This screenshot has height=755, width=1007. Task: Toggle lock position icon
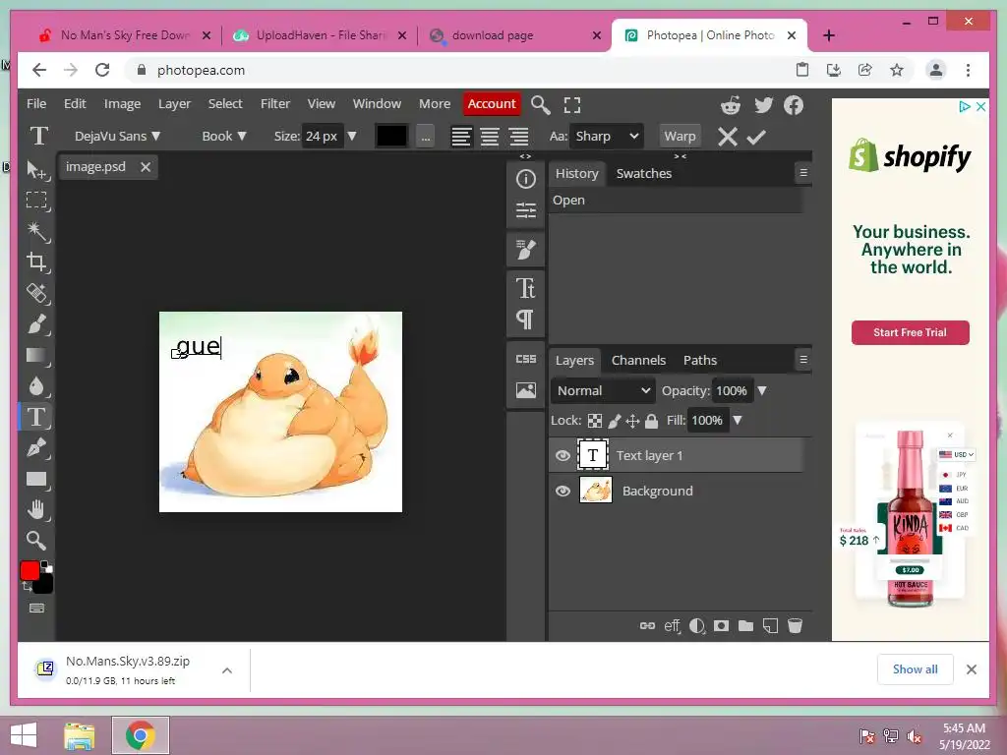632,421
